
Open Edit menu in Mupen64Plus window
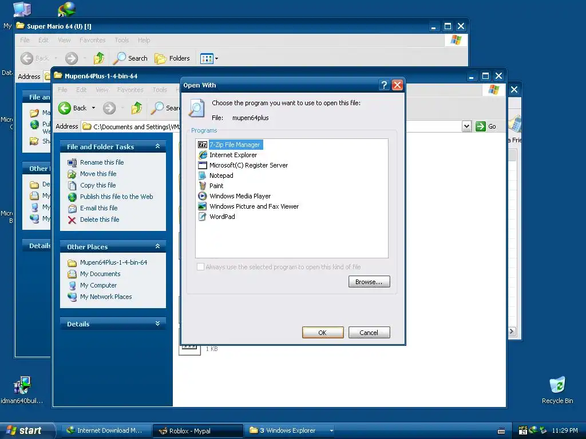pos(81,90)
